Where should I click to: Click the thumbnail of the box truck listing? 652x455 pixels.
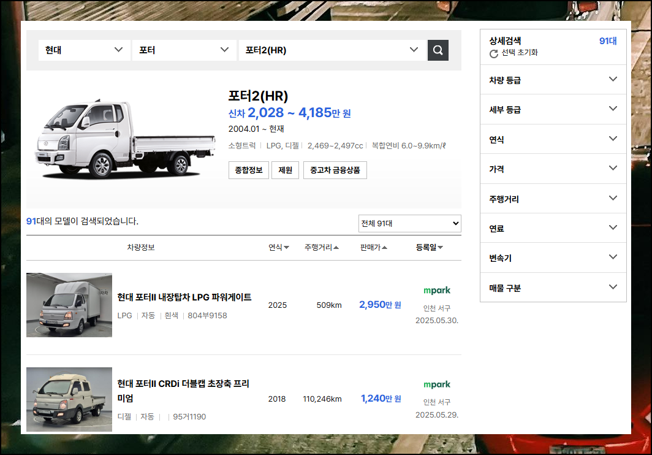(x=69, y=305)
